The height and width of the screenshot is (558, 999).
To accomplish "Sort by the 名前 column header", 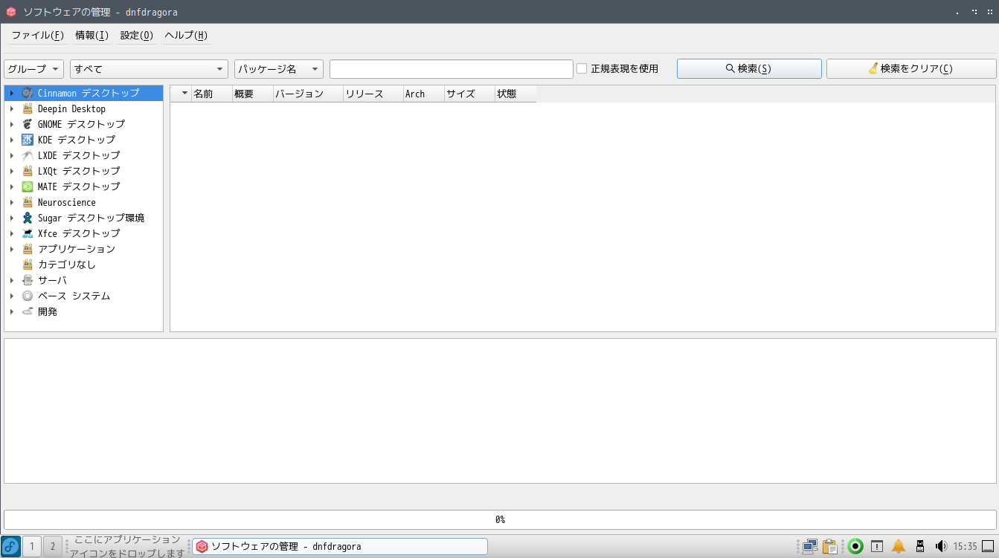I will tap(211, 94).
